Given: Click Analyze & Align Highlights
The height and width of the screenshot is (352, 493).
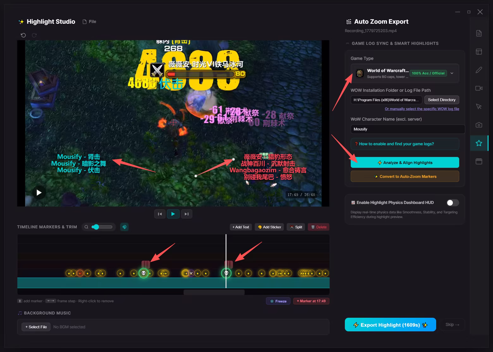Looking at the screenshot, I should pyautogui.click(x=405, y=162).
